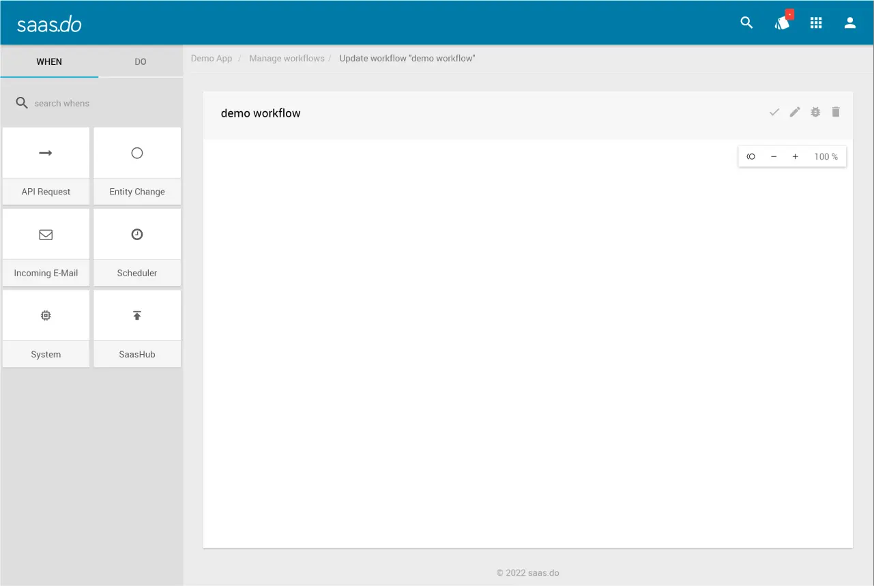Pick the Scheduler clock icon
This screenshot has width=874, height=586.
coord(137,235)
